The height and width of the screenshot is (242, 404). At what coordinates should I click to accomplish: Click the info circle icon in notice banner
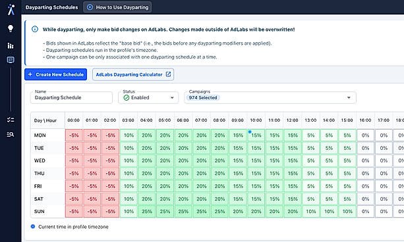click(35, 29)
